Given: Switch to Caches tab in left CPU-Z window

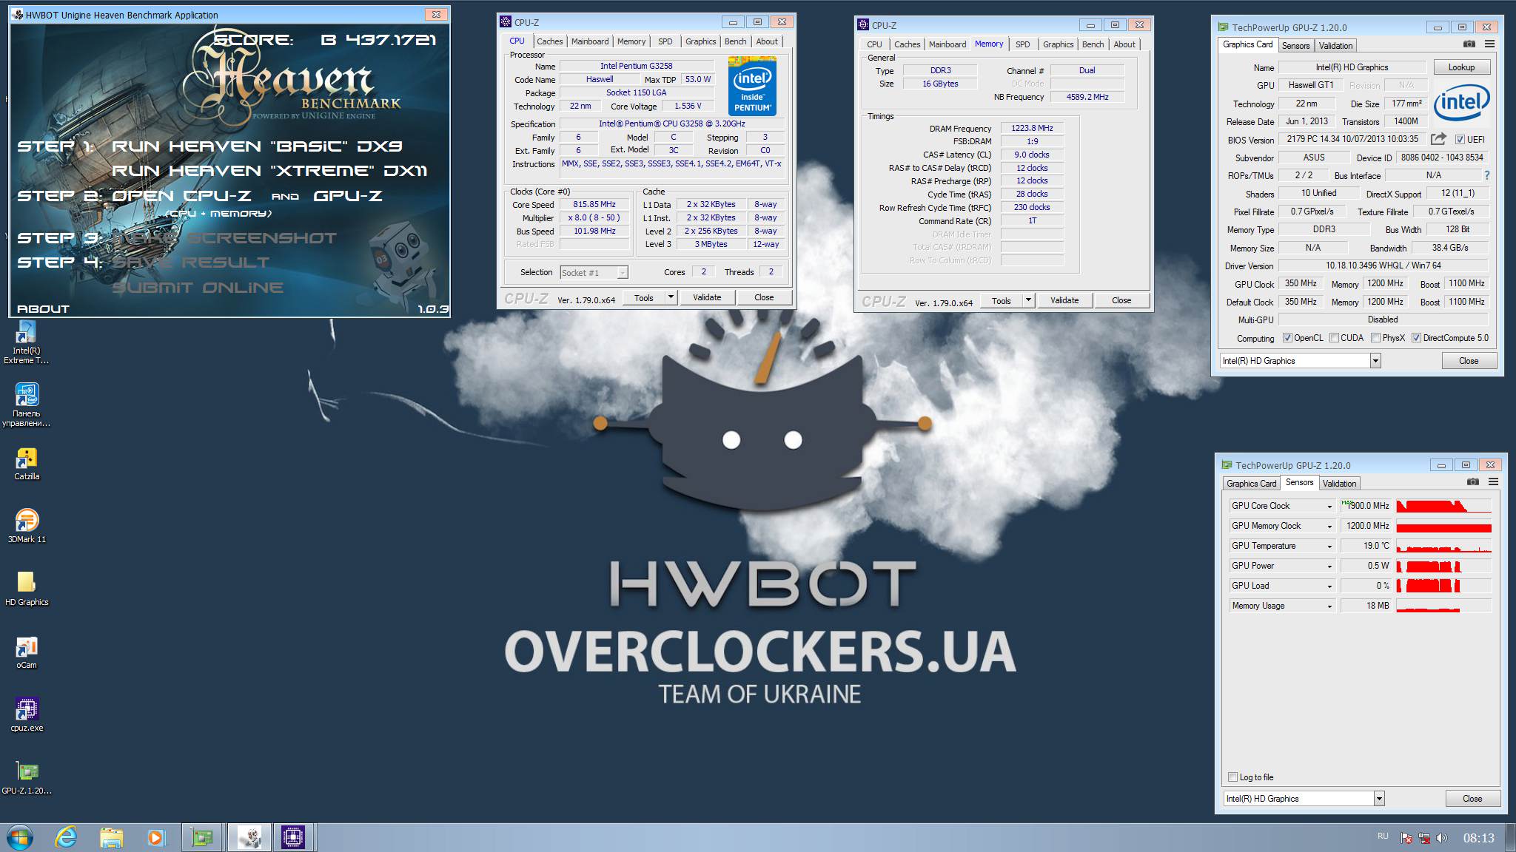Looking at the screenshot, I should point(549,41).
